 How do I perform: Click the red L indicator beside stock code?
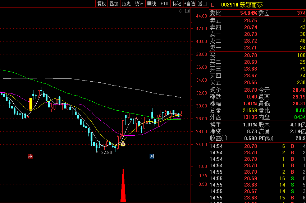coord(213,5)
